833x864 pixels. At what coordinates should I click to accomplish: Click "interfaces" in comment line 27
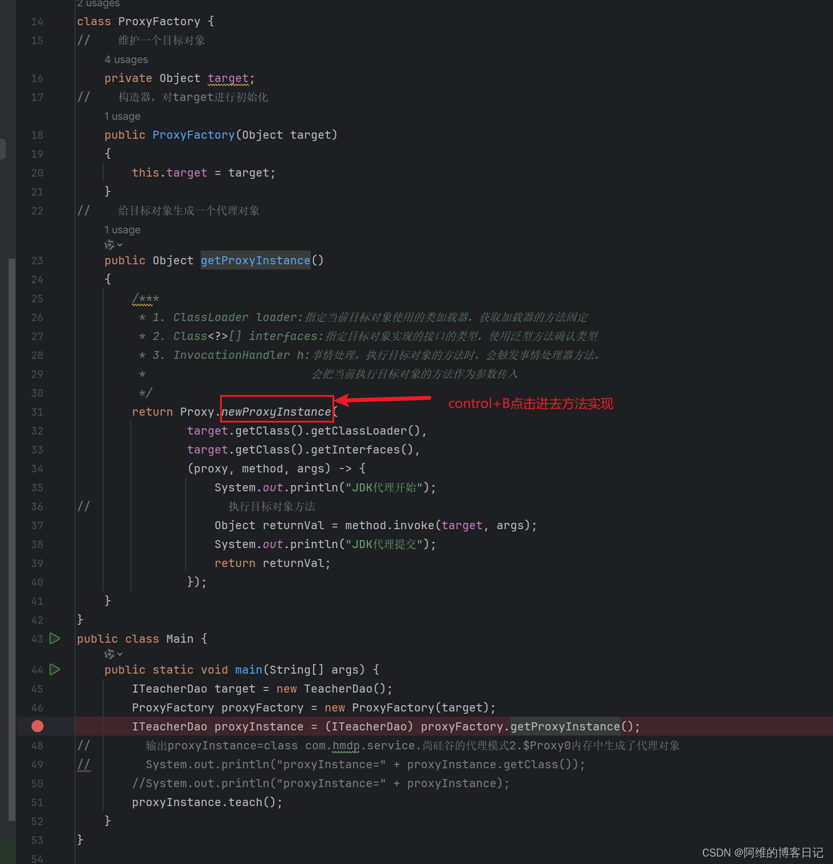283,336
